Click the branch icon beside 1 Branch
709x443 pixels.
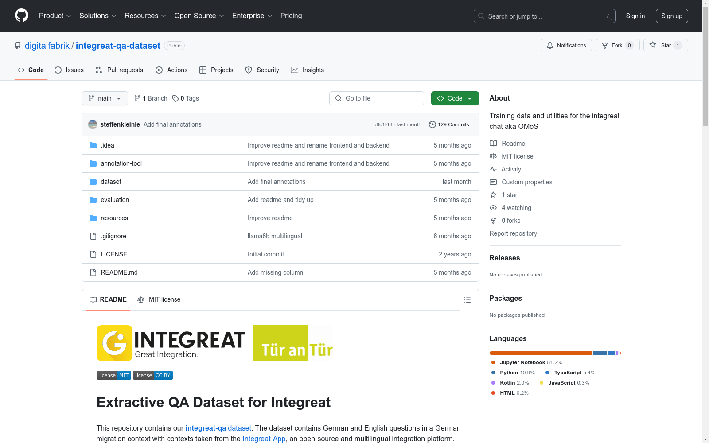click(137, 98)
